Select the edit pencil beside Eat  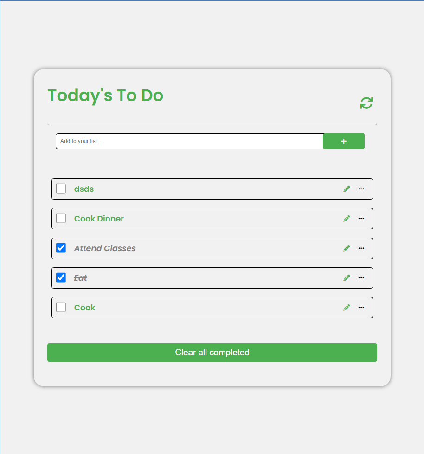[347, 277]
